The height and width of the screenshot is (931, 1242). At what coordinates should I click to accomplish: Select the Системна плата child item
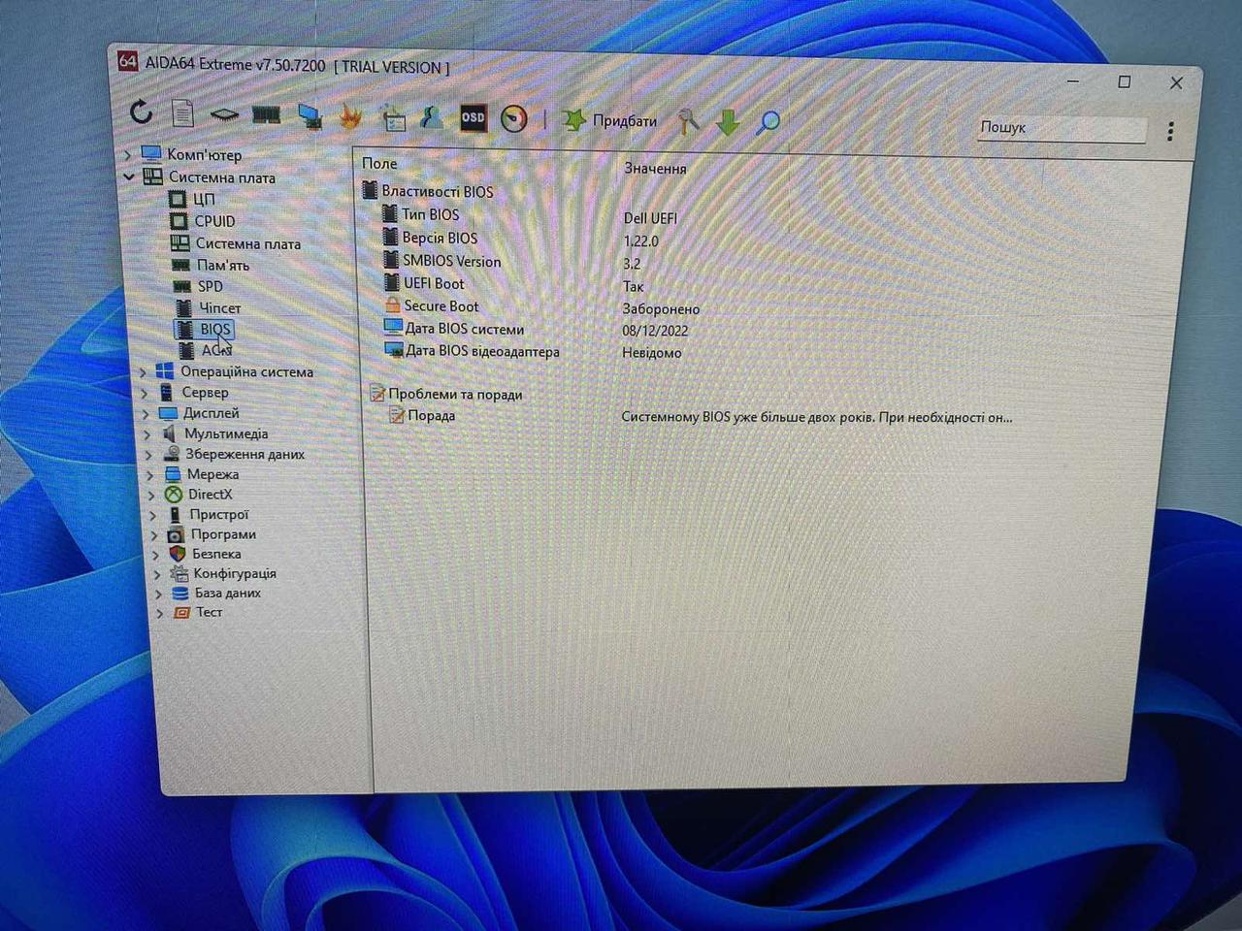(247, 243)
